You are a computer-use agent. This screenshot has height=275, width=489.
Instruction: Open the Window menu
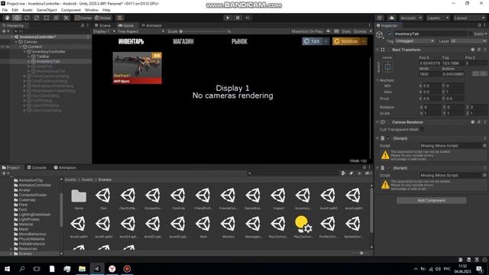click(92, 10)
